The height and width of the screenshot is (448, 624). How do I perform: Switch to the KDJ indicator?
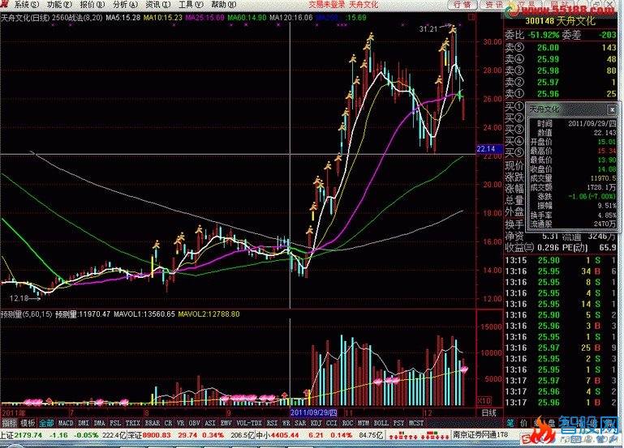coord(316,424)
